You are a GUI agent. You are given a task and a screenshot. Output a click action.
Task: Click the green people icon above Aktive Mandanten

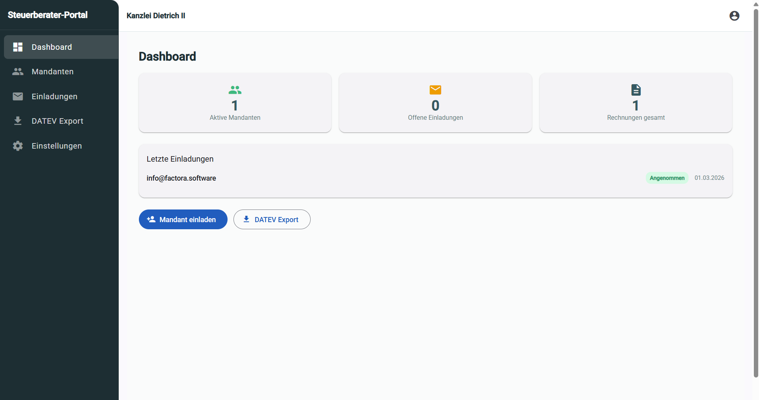pos(235,90)
